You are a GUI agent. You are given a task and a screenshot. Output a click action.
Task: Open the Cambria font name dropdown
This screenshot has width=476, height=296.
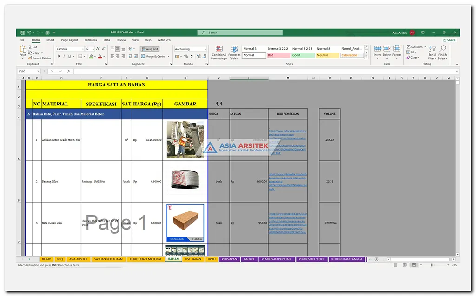point(83,49)
